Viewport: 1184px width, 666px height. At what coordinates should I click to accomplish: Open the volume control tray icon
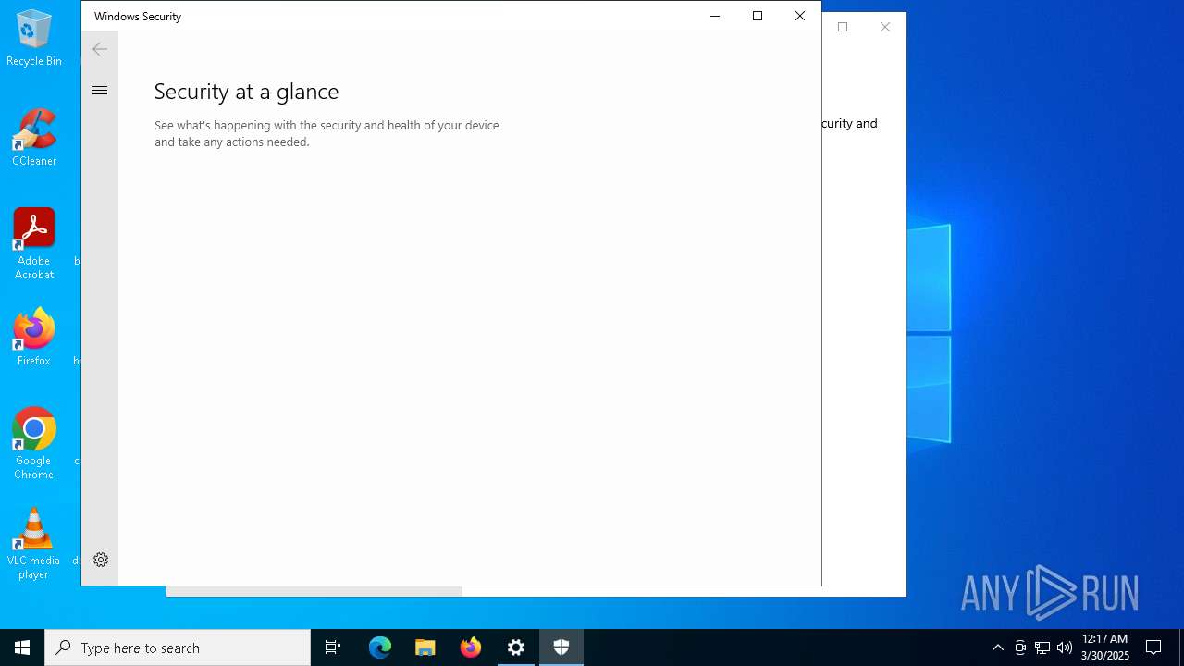(1065, 647)
